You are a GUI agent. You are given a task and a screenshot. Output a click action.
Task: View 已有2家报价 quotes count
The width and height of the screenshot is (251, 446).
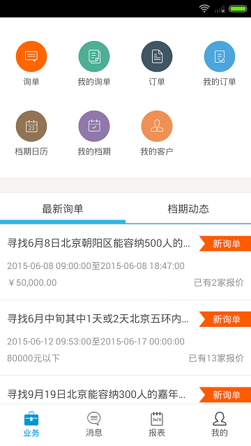point(219,282)
